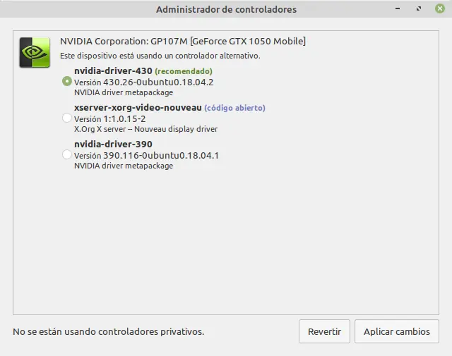452x356 pixels.
Task: Click the xserver-xorg-video-nouveau name label
Action: 137,107
